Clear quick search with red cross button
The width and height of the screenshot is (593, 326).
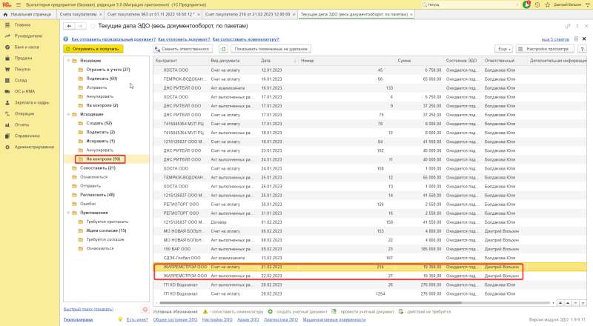point(145,309)
